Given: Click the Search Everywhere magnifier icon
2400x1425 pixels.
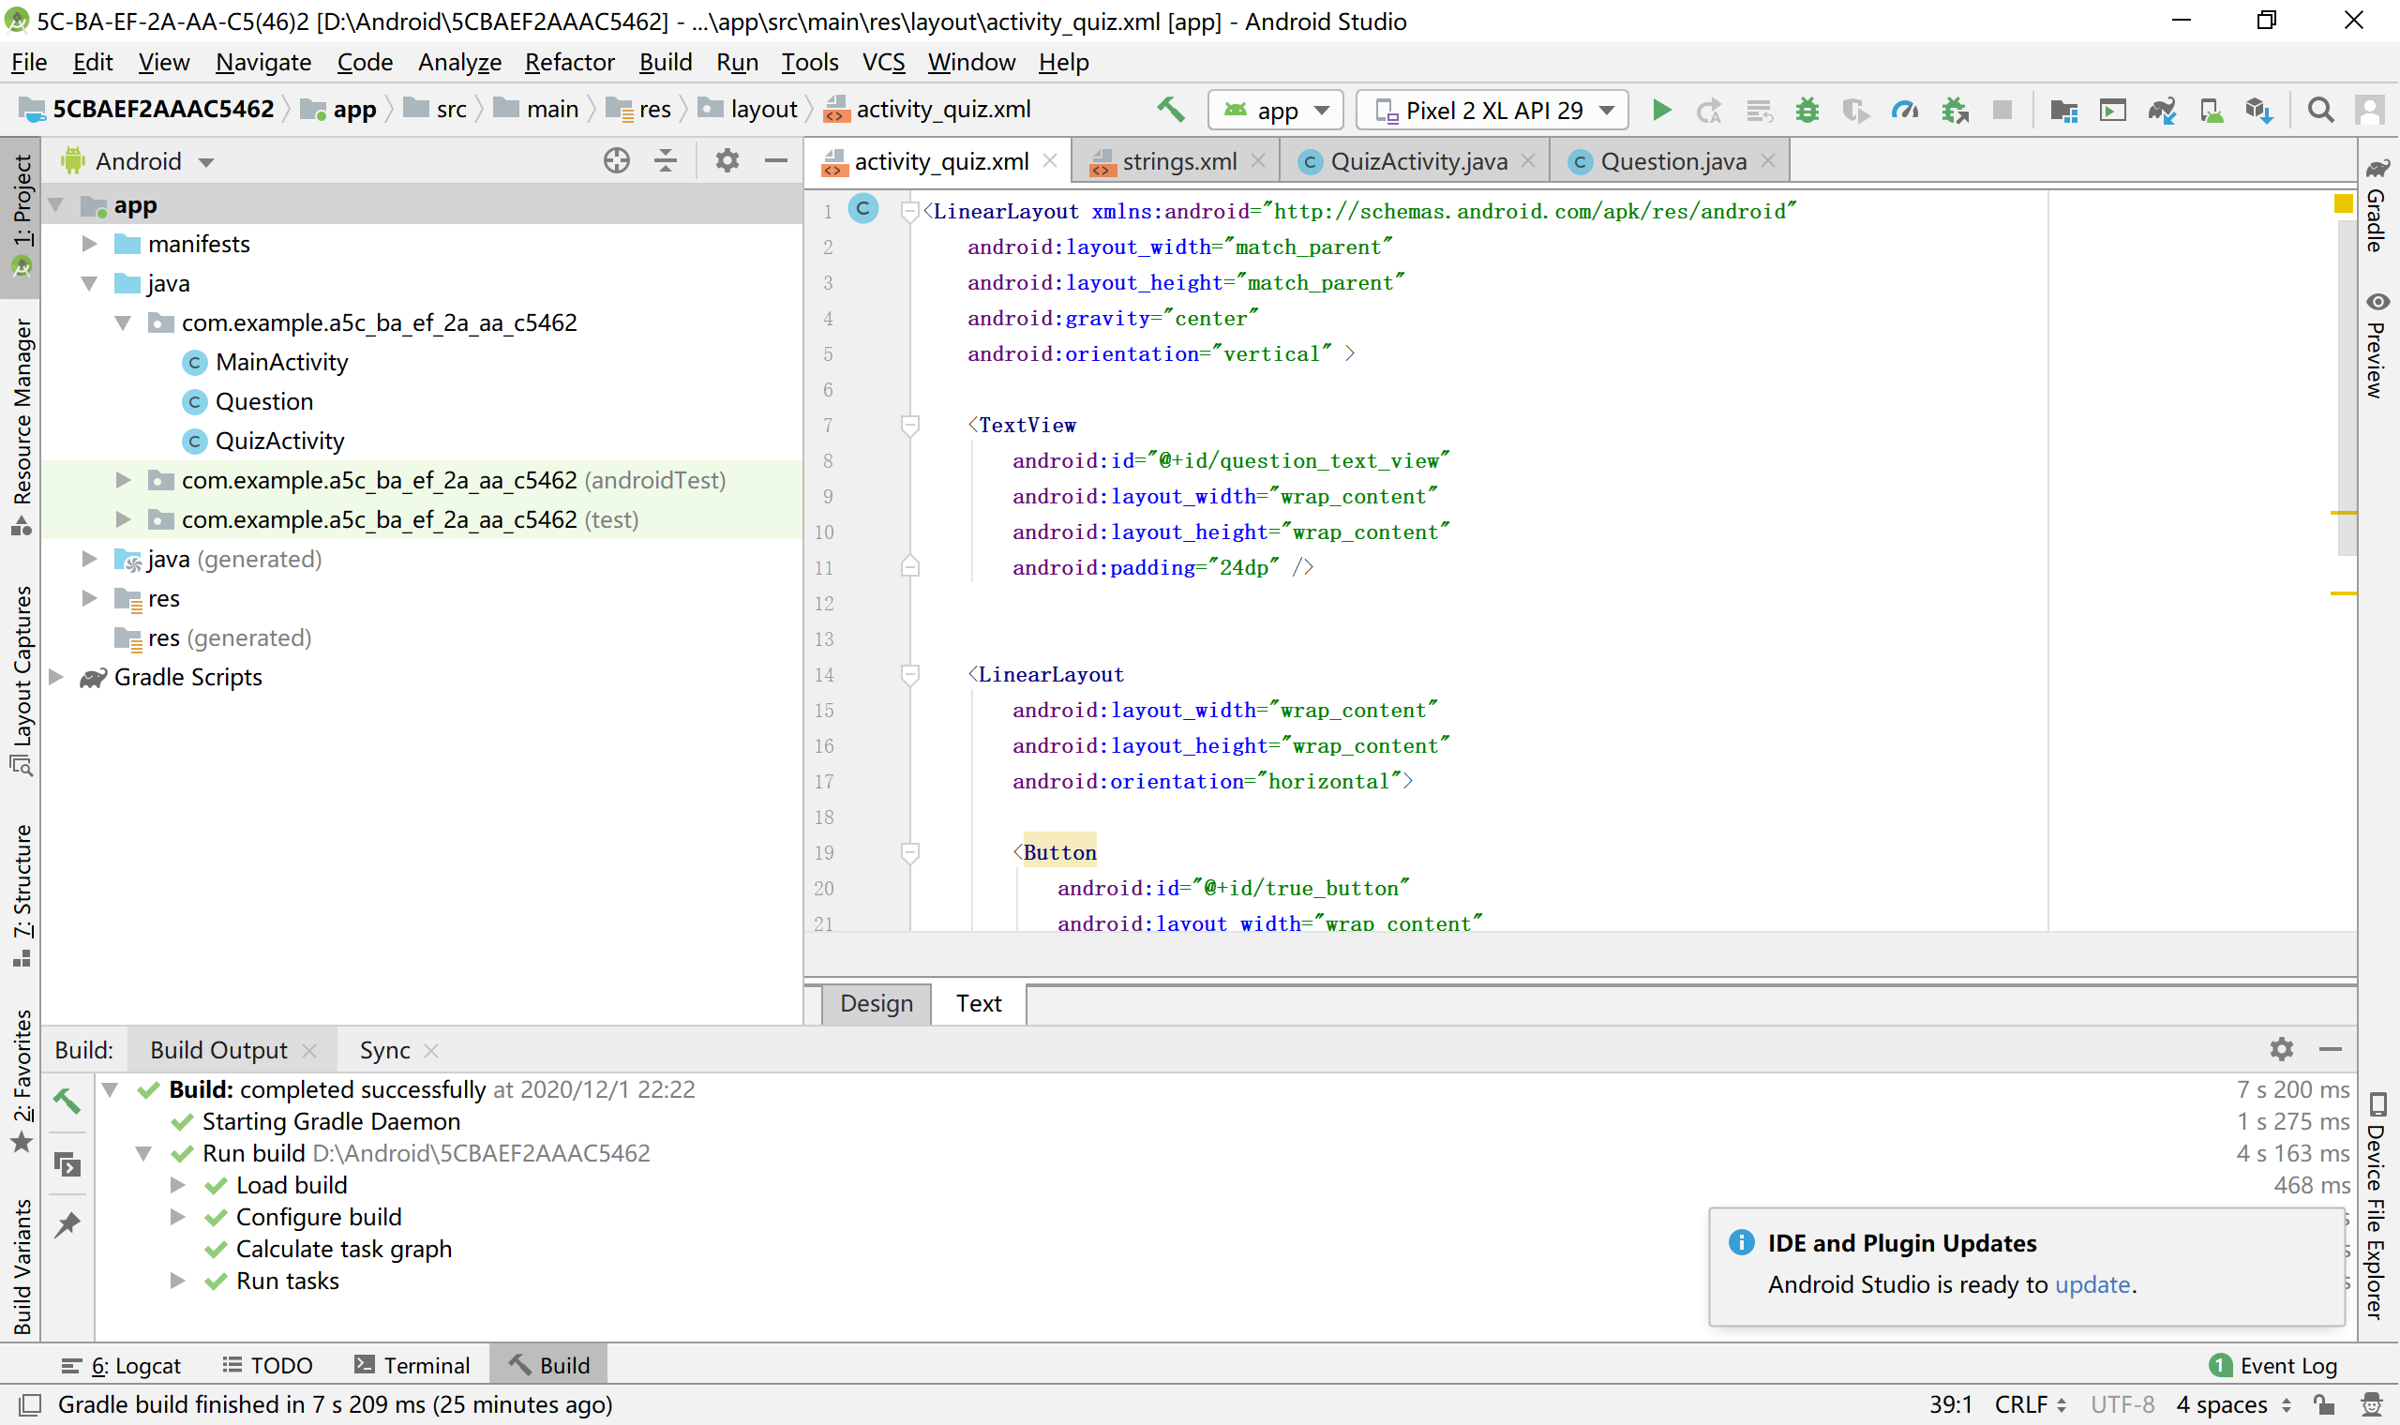Looking at the screenshot, I should 2320,111.
